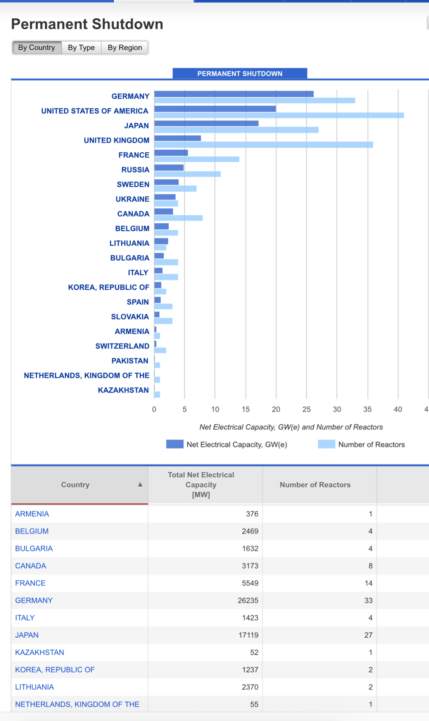Click CANADA label on chart axis
429x721 pixels.
[133, 213]
